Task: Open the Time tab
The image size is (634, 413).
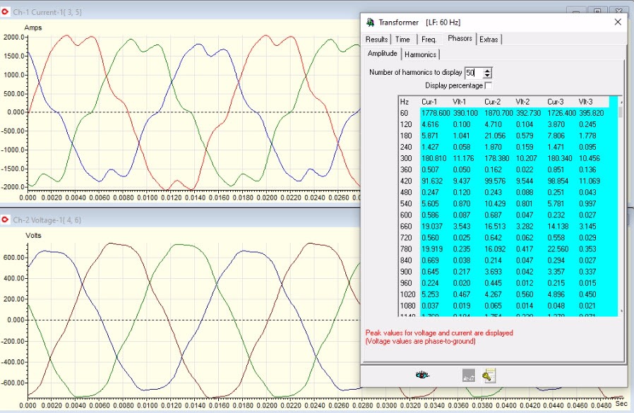Action: (402, 40)
